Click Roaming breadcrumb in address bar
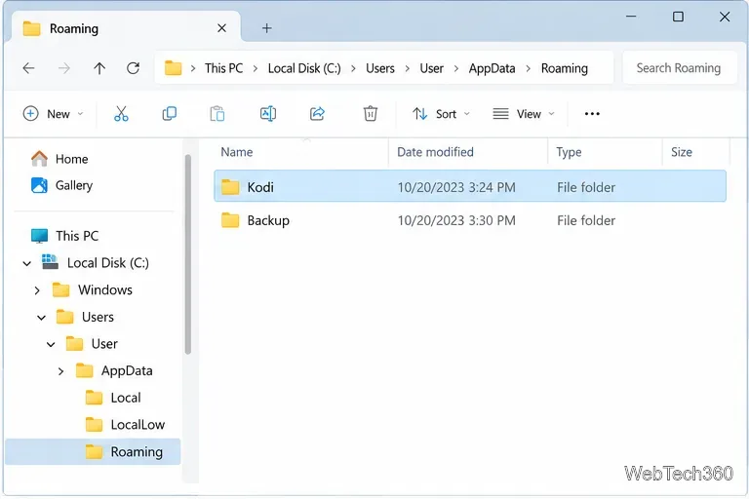The height and width of the screenshot is (499, 749). click(564, 68)
